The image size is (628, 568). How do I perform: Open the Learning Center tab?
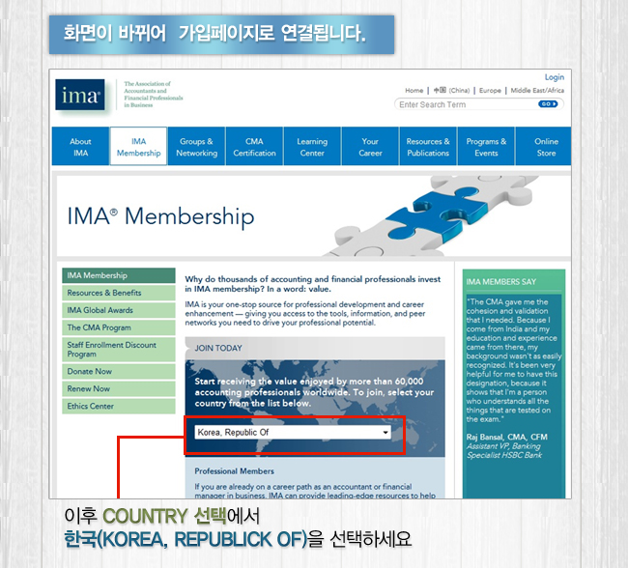coord(312,147)
